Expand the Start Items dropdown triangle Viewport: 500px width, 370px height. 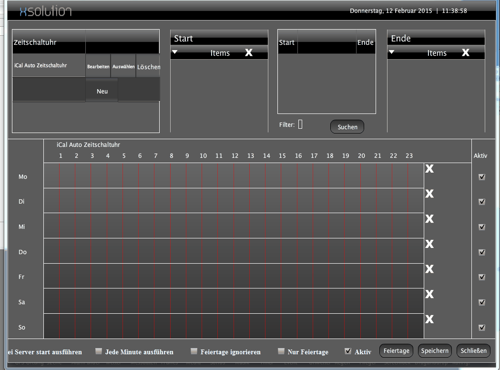point(175,52)
